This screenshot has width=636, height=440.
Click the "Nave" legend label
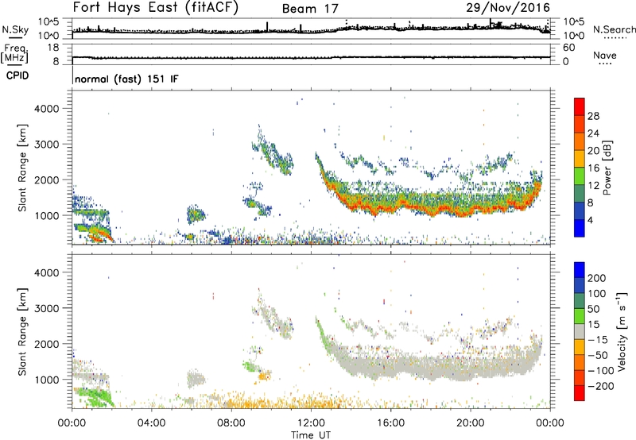click(605, 56)
